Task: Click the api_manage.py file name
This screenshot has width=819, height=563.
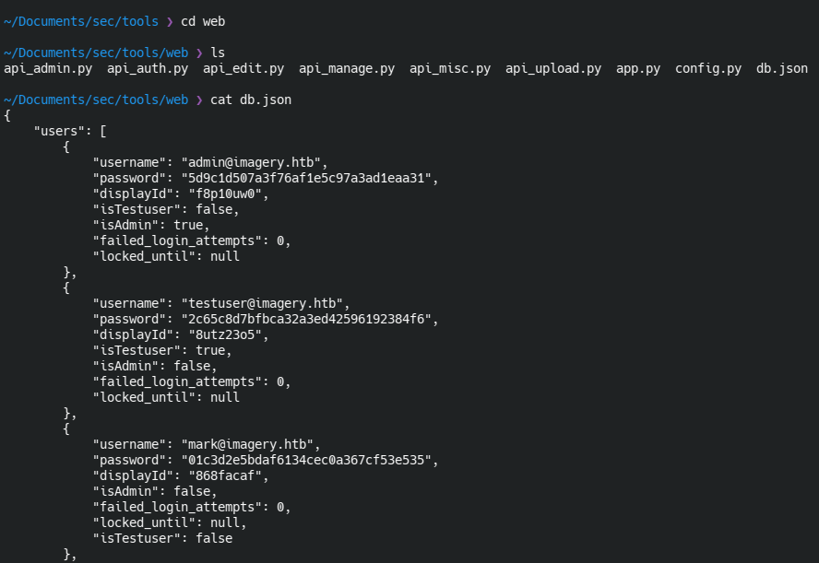Action: (x=347, y=68)
